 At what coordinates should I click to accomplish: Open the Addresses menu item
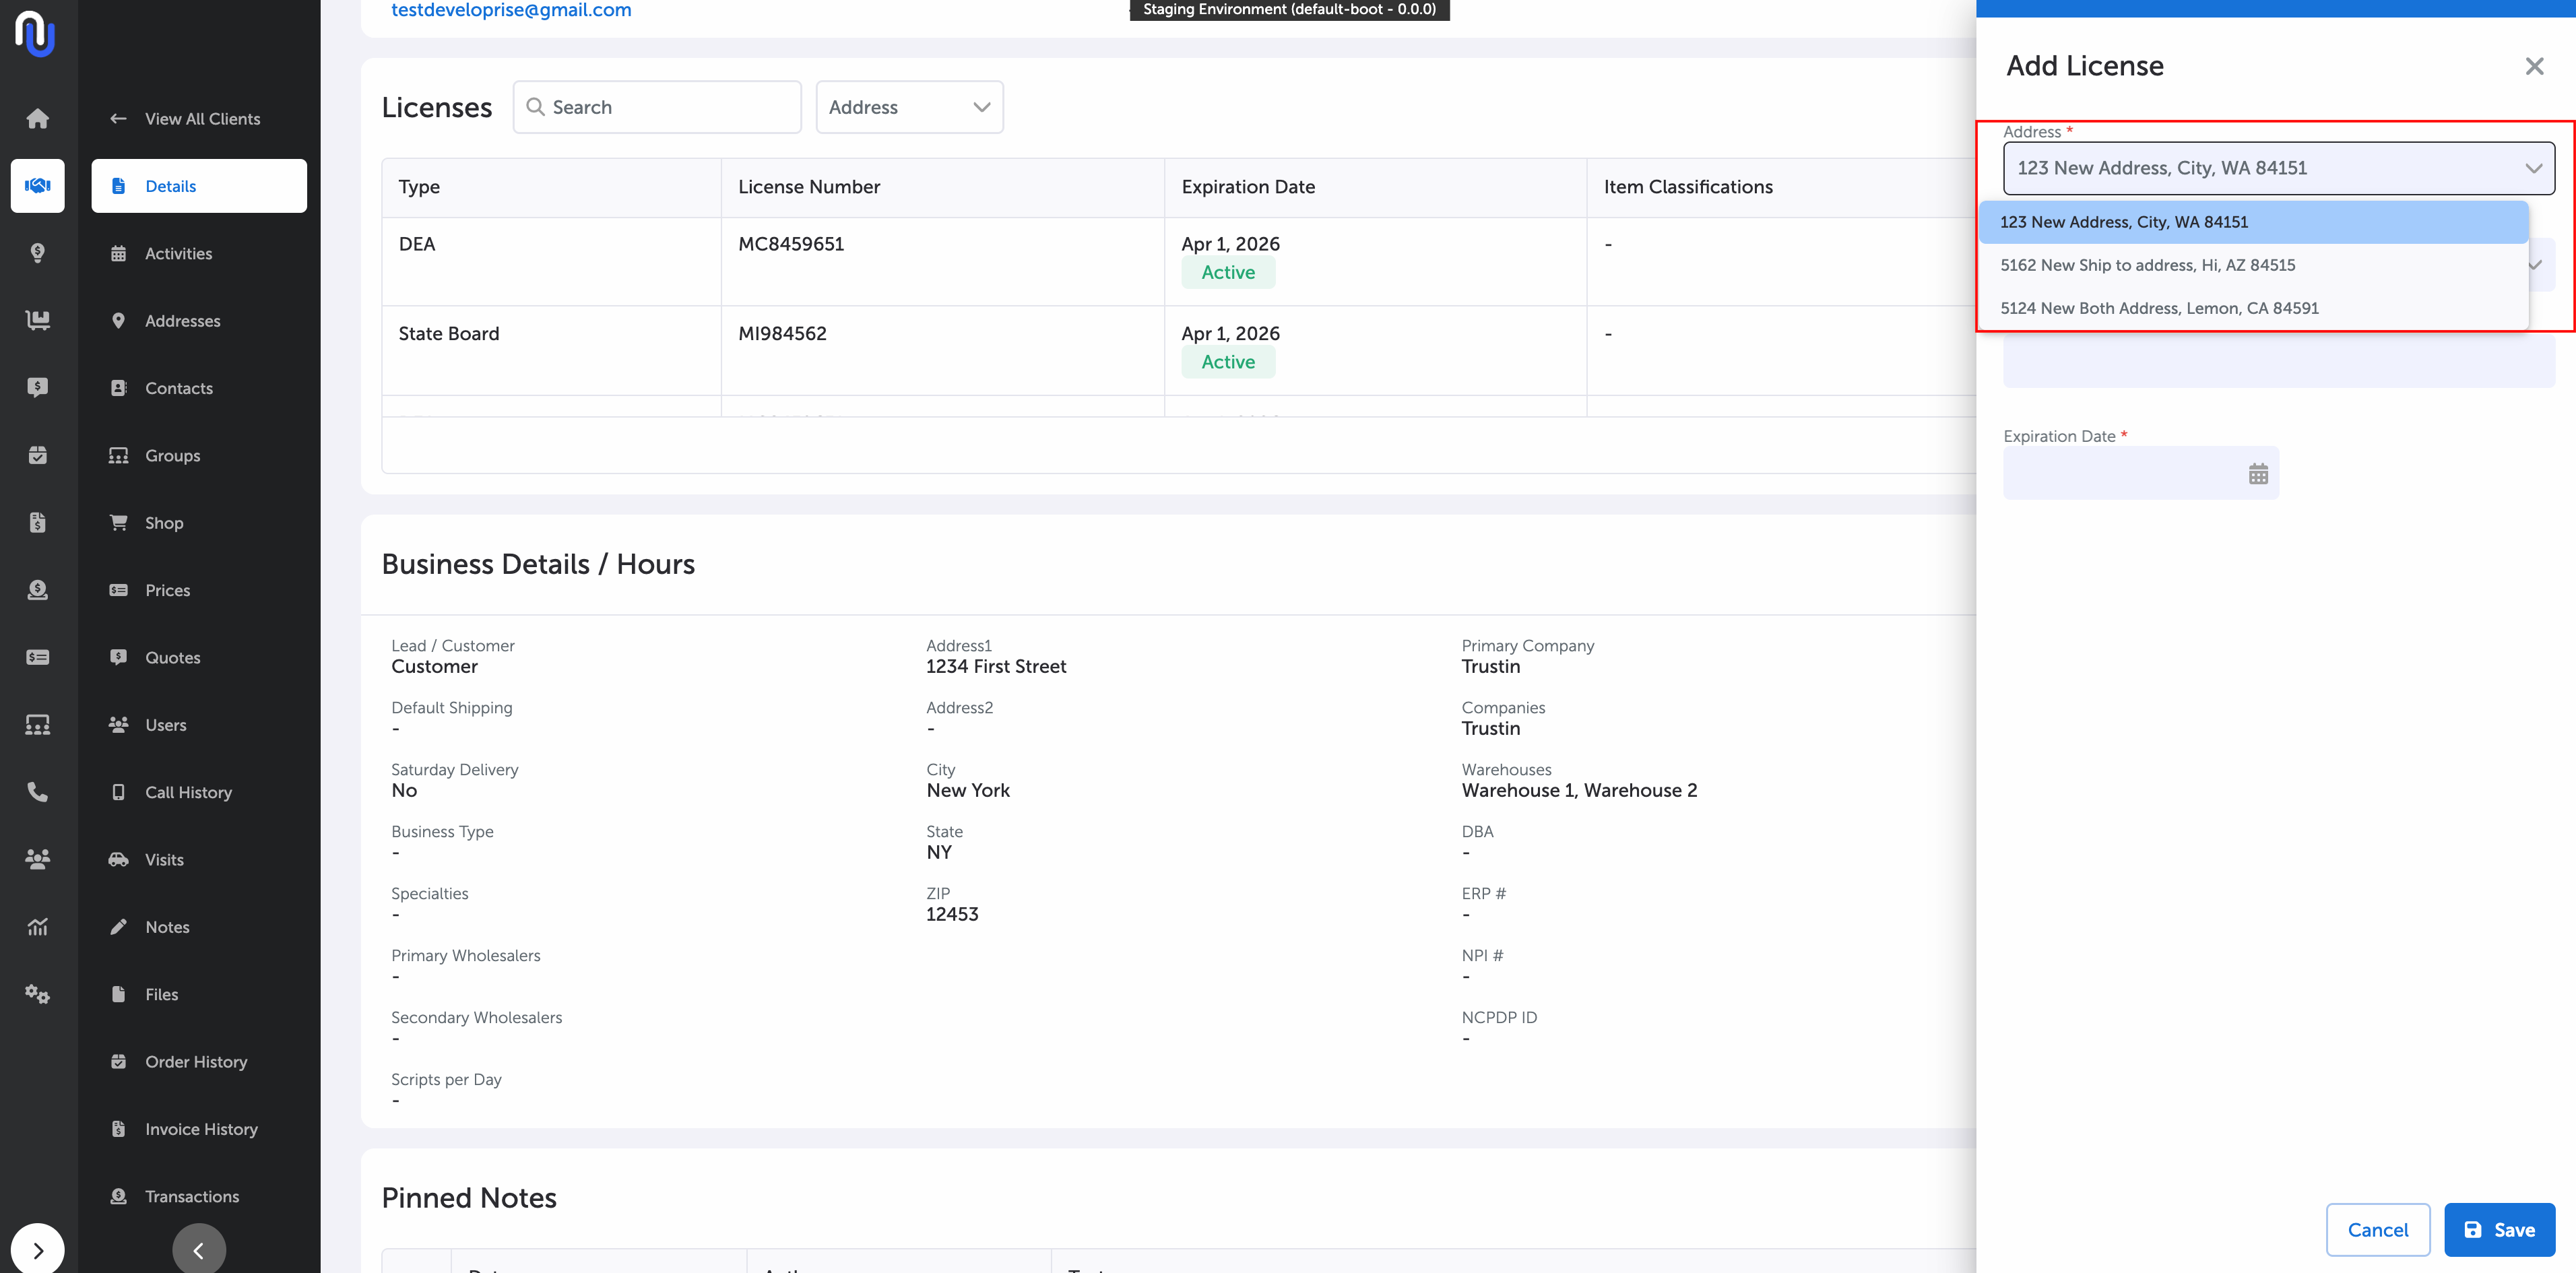tap(182, 321)
